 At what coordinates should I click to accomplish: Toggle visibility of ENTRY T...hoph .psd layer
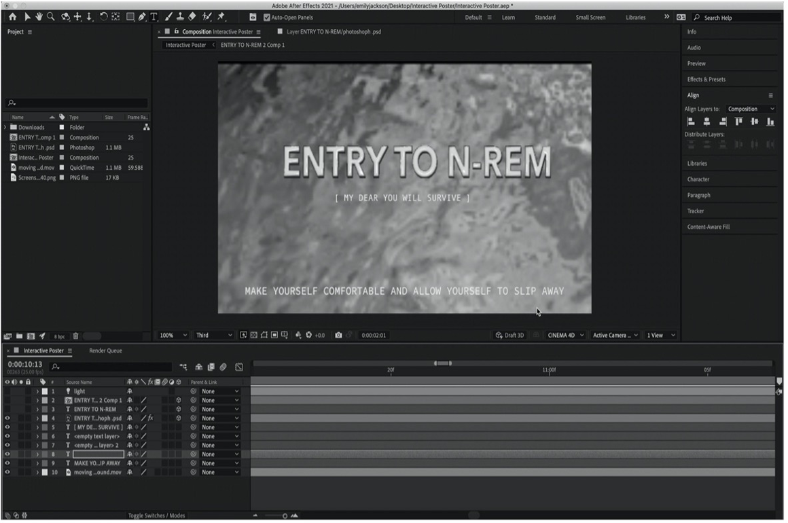[7, 418]
